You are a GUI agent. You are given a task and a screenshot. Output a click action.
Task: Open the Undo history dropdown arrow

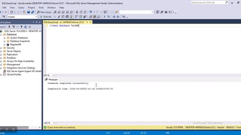pyautogui.click(x=94, y=12)
